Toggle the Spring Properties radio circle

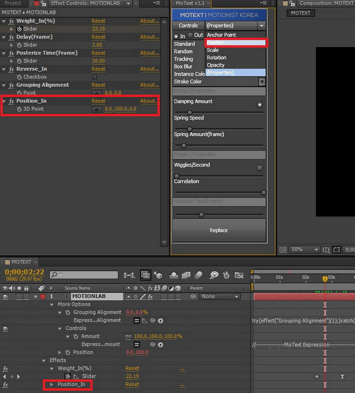coord(260,105)
